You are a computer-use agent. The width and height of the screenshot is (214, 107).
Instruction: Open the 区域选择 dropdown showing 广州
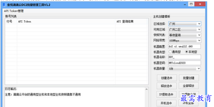185,24
